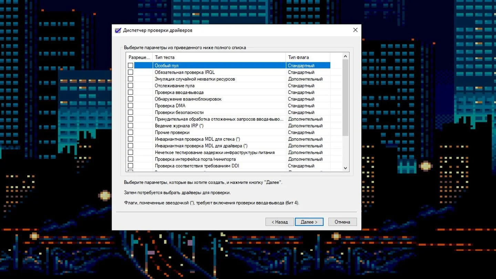The width and height of the screenshot is (496, 279).
Task: Click the scrollbar up arrow
Action: pos(346,56)
